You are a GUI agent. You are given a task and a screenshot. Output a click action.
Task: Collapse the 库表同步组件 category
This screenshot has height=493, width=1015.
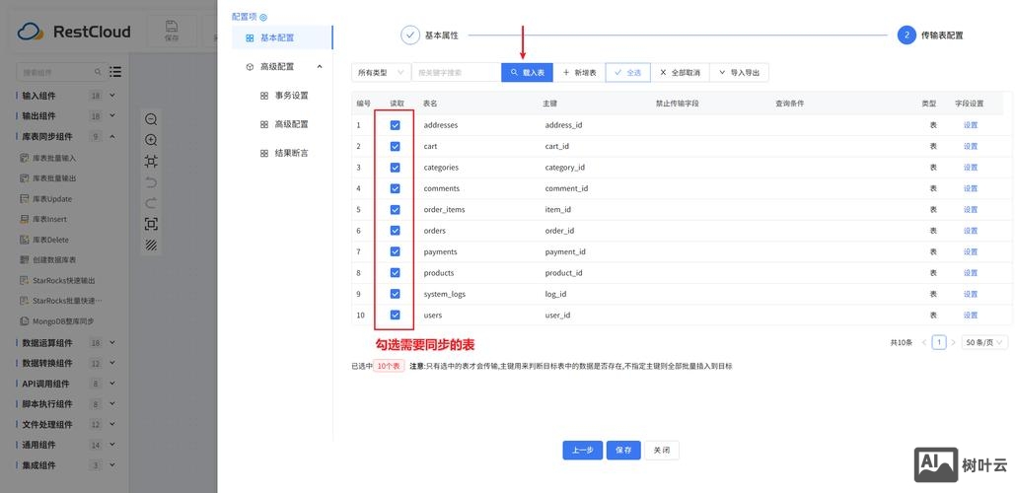[112, 136]
